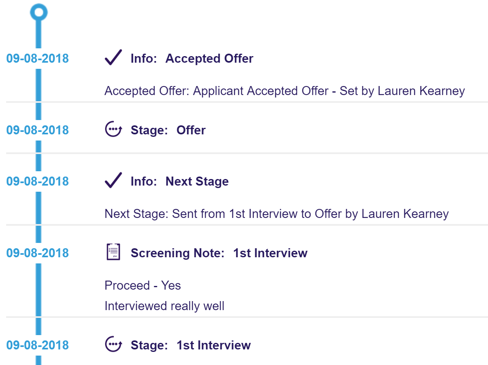Viewport: 488px width, 365px height.
Task: Click the note icon beside Screening Note
Action: (113, 252)
